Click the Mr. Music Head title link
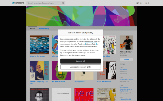Image resolution: width=163 pixels, height=101 pixels. click(58, 82)
